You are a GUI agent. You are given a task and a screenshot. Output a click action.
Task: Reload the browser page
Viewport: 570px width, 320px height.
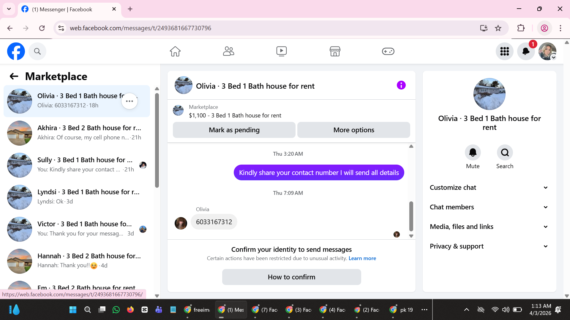(42, 28)
